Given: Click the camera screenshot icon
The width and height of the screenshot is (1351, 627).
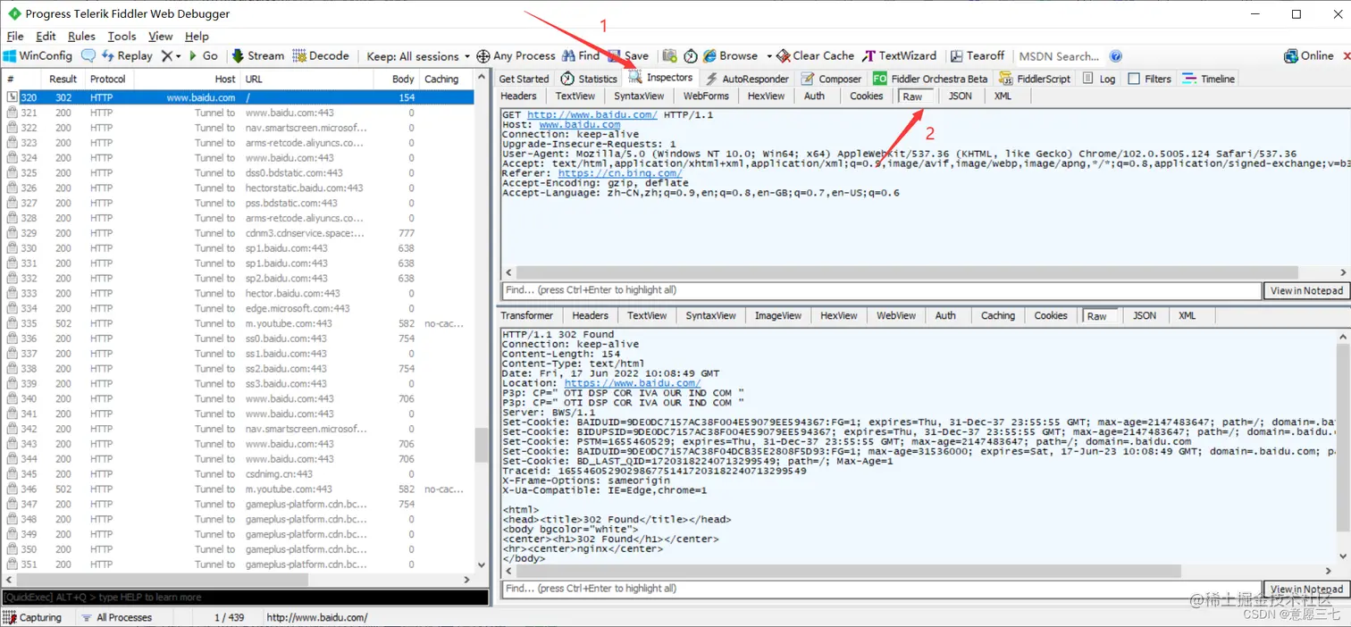Looking at the screenshot, I should (x=670, y=55).
